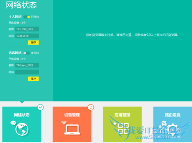Screen dimensions: 192x143
Task: Click the checkmark badge on 网络状态 tile
Action: (41, 107)
